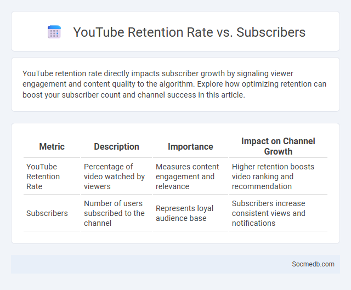Select the title 'YouTube Retention Rate vs. Subscribers'

189,32
